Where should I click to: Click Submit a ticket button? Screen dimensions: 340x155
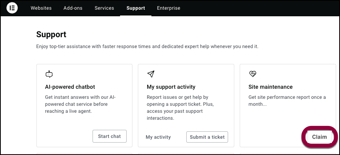coord(207,137)
